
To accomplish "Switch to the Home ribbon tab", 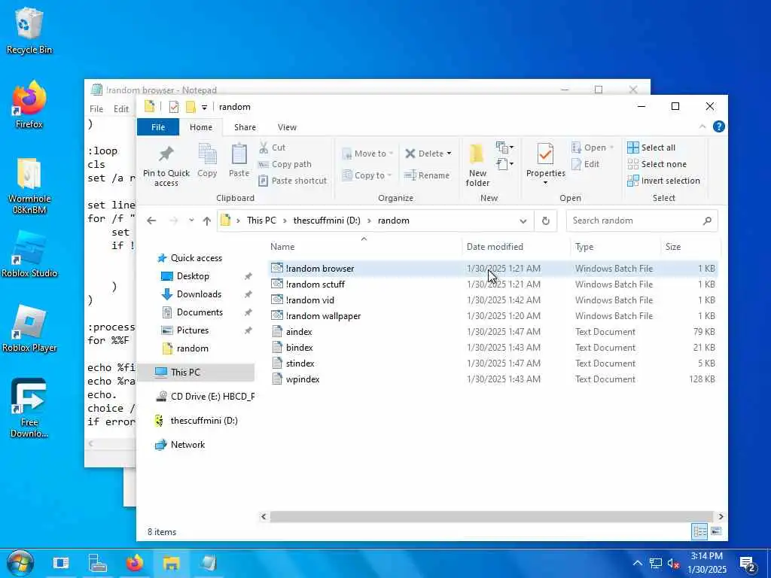I will point(200,126).
